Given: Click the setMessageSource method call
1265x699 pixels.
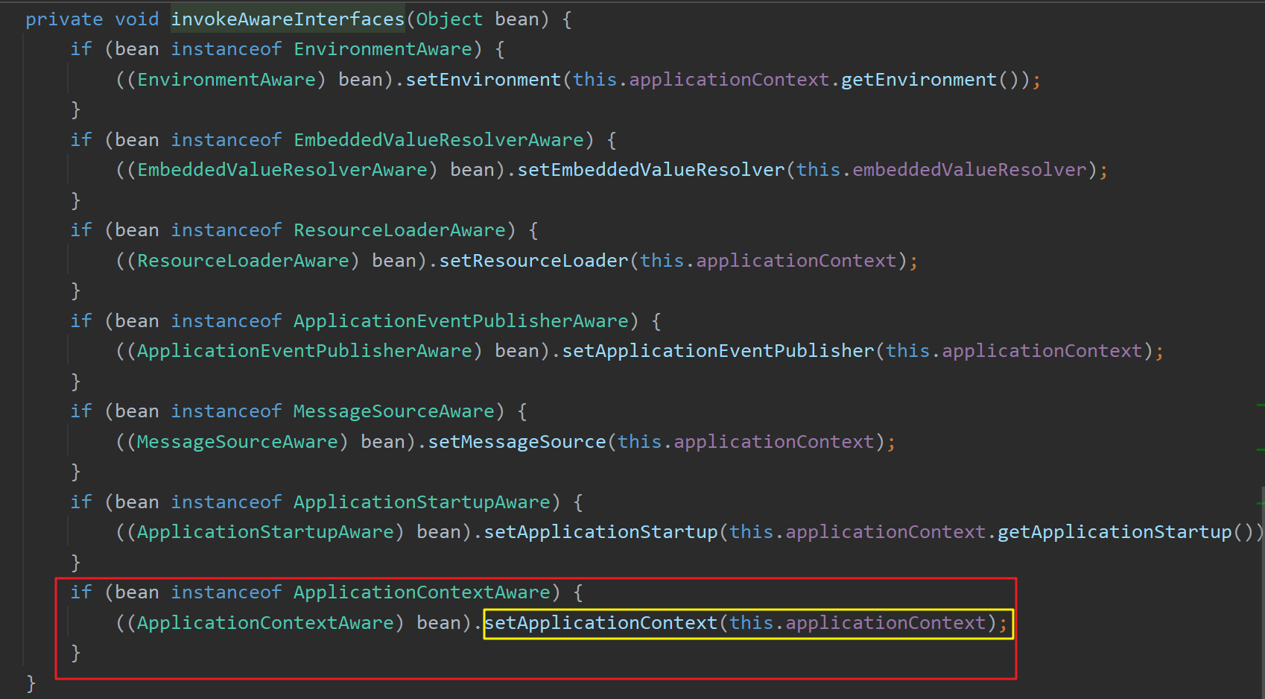Looking at the screenshot, I should (517, 442).
